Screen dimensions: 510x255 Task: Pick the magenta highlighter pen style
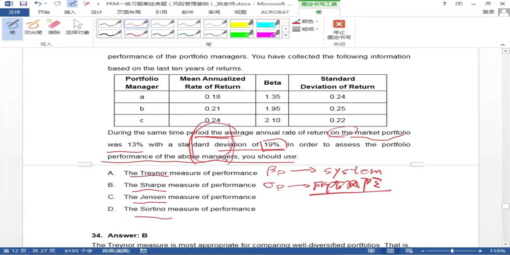(268, 34)
